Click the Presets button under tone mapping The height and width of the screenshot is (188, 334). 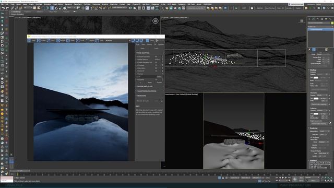[159, 83]
